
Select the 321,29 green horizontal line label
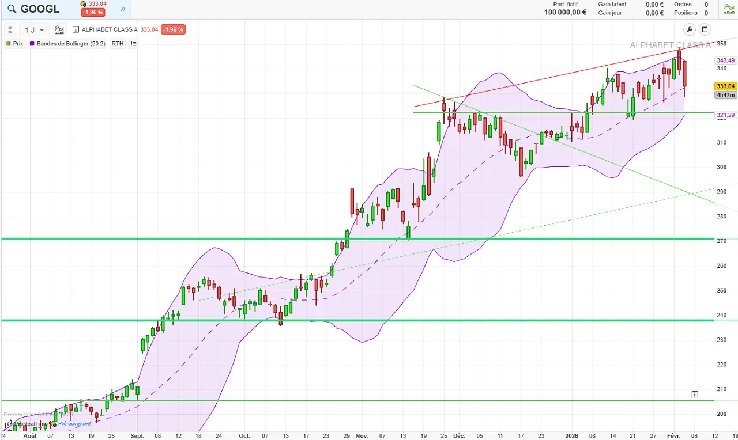pos(725,116)
